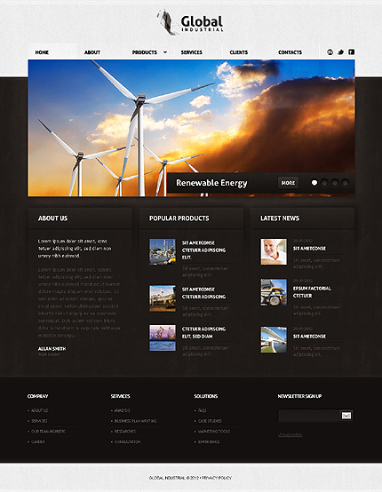Open the dump truck news thumbnail
382x492 pixels.
point(274,292)
